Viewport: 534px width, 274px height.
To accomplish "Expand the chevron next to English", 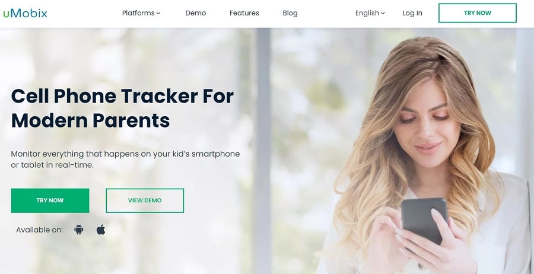I will [383, 13].
